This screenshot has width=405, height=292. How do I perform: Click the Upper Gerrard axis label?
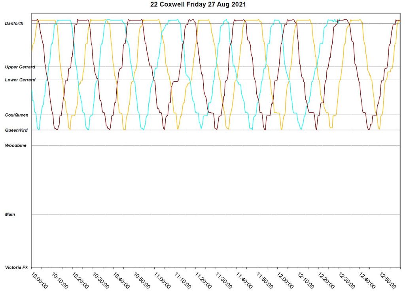(x=20, y=67)
